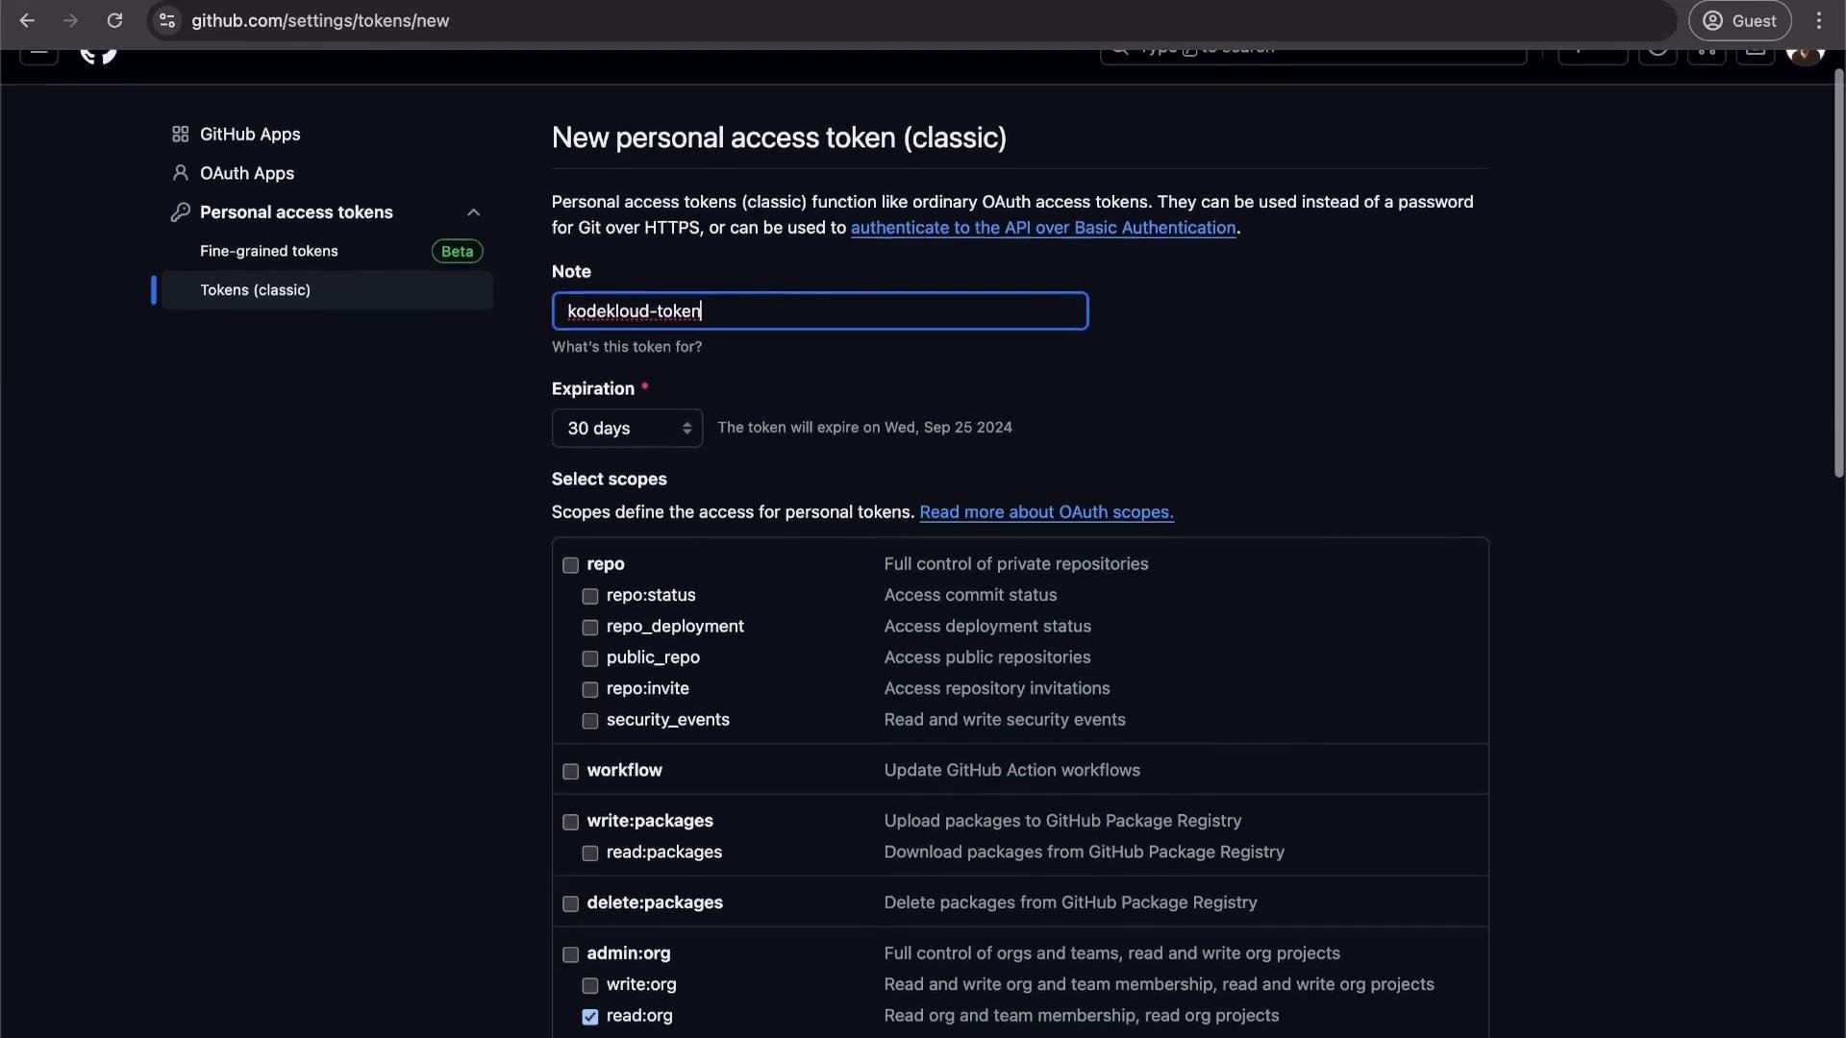Viewport: 1846px width, 1038px height.
Task: Click the 'Select scopes' heading
Action: (x=609, y=479)
